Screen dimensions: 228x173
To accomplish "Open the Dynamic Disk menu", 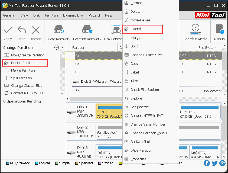I will point(73,15).
